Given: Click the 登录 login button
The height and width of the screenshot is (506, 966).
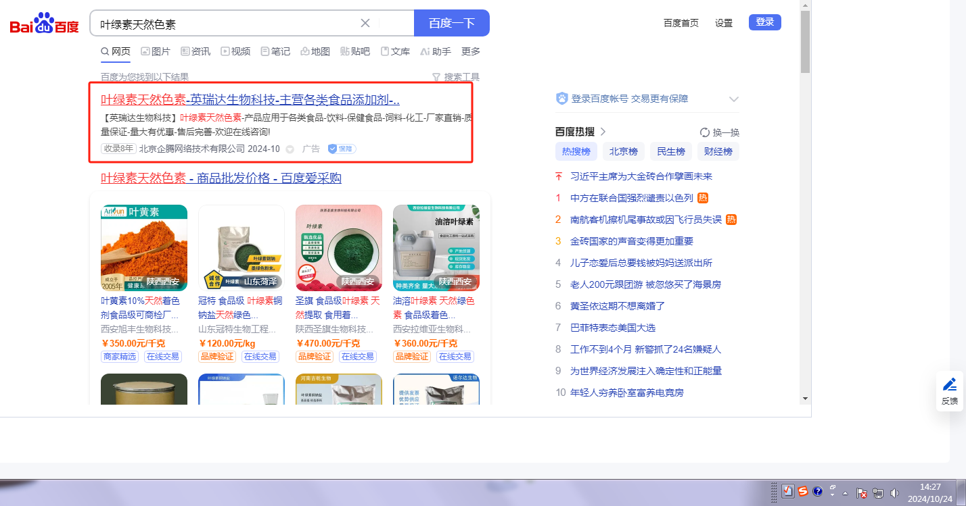Looking at the screenshot, I should tap(764, 22).
